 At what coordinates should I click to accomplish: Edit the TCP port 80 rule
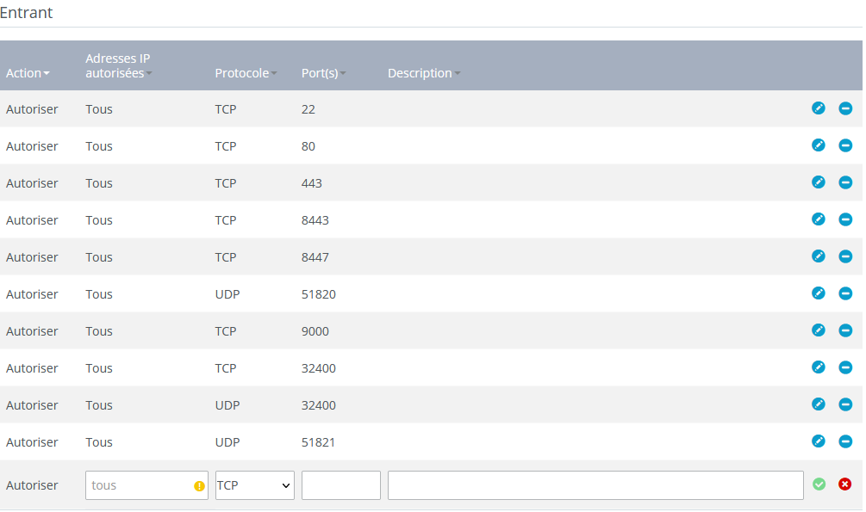click(818, 145)
